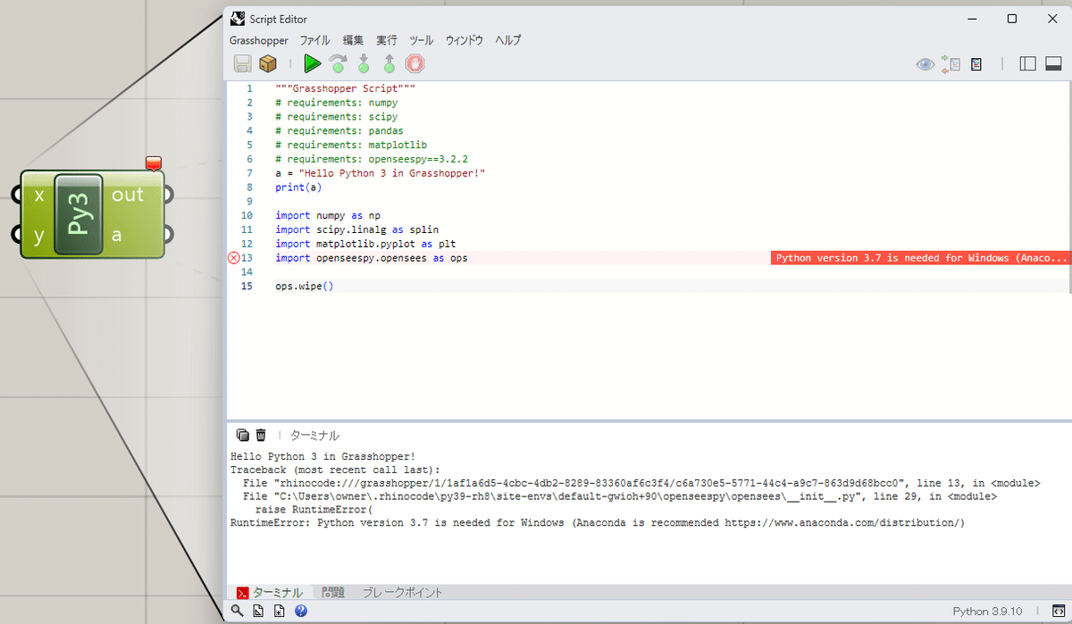This screenshot has width=1072, height=624.
Task: Click the step-into downward debug icon
Action: tap(364, 63)
